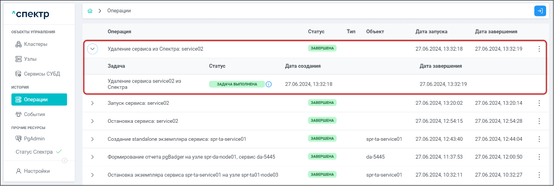Expand the Остановка сервиса: service02 row
This screenshot has height=186, width=554.
tap(92, 121)
